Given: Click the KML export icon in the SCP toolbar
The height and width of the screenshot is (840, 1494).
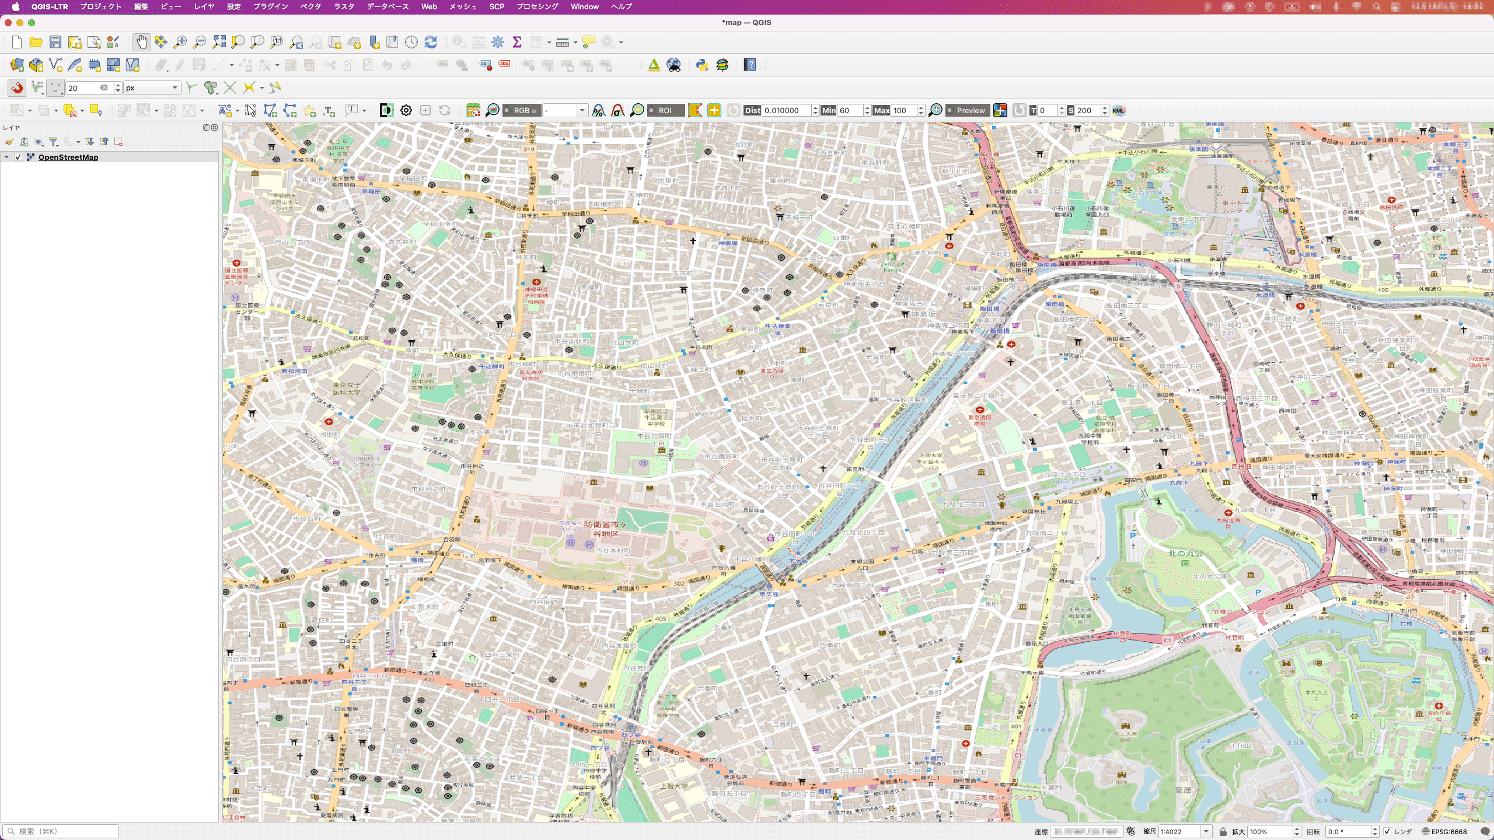Looking at the screenshot, I should [1118, 110].
